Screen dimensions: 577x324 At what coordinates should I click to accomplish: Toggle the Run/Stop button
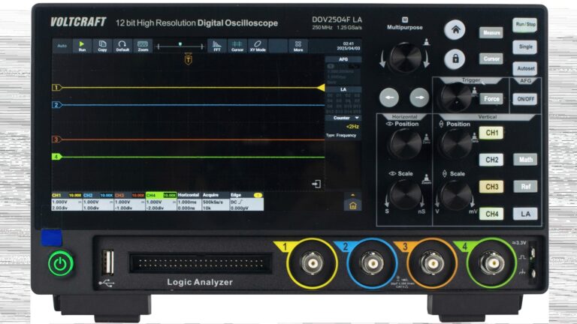[x=524, y=25]
